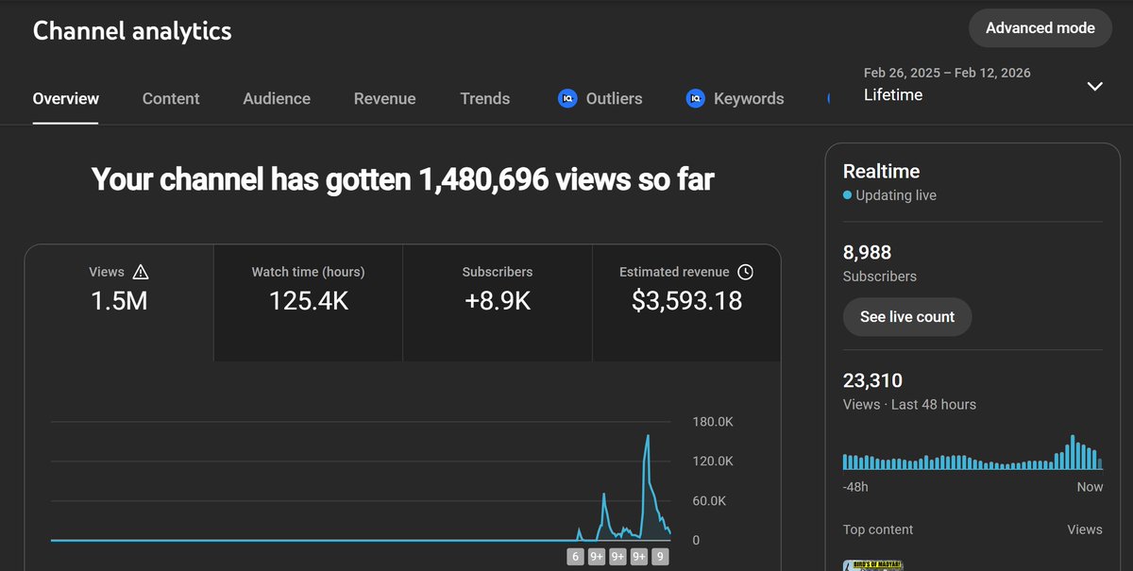
Task: Click the clock icon beside Estimated revenue
Action: [745, 272]
